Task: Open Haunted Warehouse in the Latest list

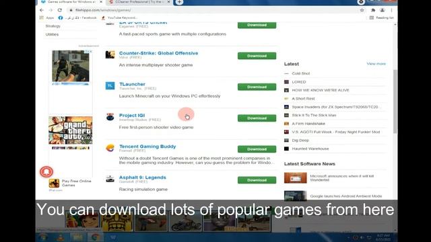Action: pos(310,149)
